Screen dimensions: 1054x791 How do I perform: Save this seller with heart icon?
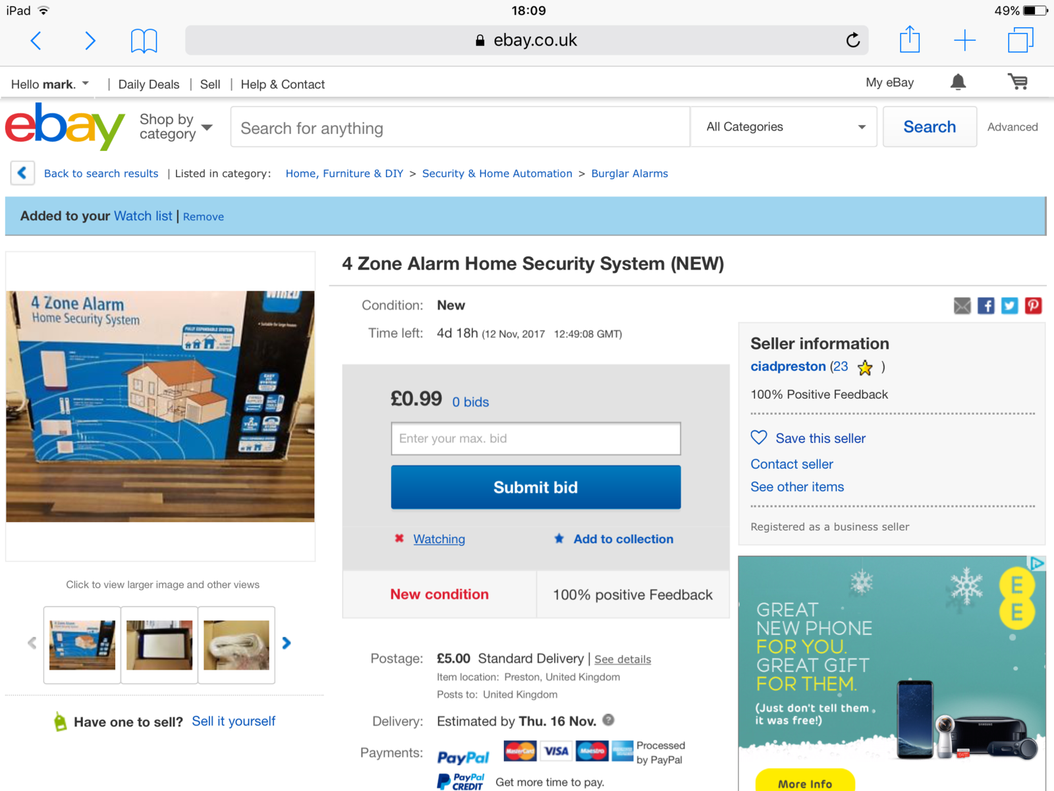pos(759,438)
